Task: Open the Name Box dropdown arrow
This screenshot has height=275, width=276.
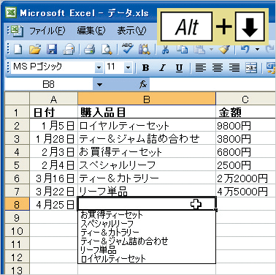Action: click(x=99, y=85)
